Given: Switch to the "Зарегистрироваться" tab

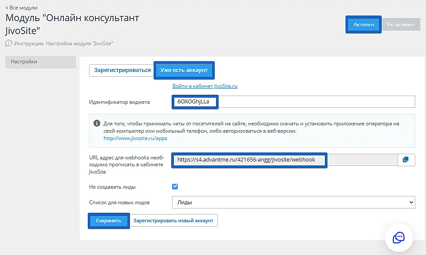Looking at the screenshot, I should pos(122,70).
